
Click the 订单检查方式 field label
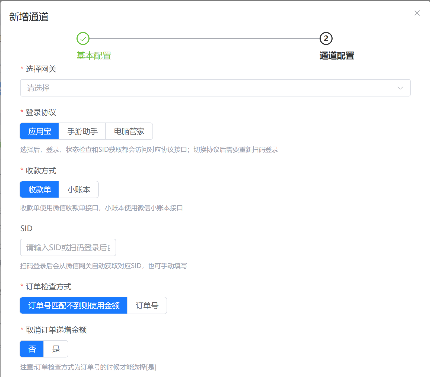[x=49, y=287]
